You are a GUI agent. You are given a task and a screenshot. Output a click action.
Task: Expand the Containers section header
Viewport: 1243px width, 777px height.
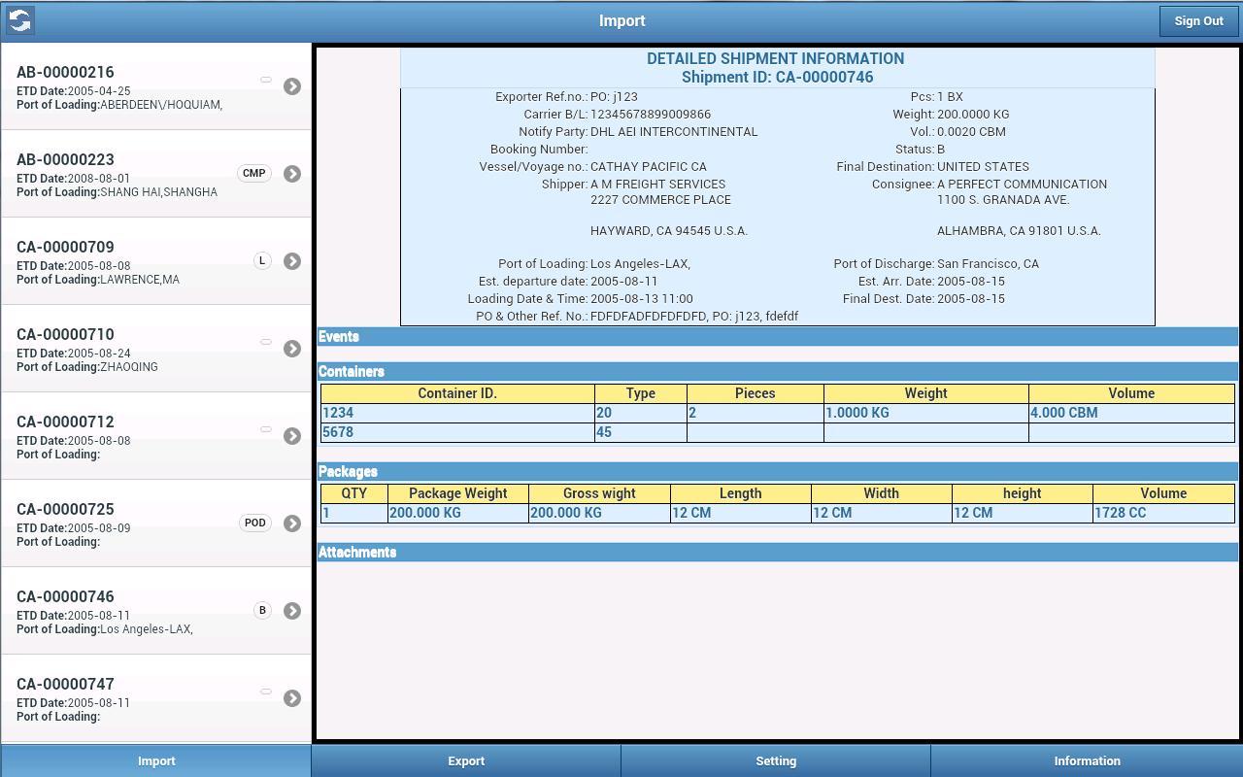[778, 372]
